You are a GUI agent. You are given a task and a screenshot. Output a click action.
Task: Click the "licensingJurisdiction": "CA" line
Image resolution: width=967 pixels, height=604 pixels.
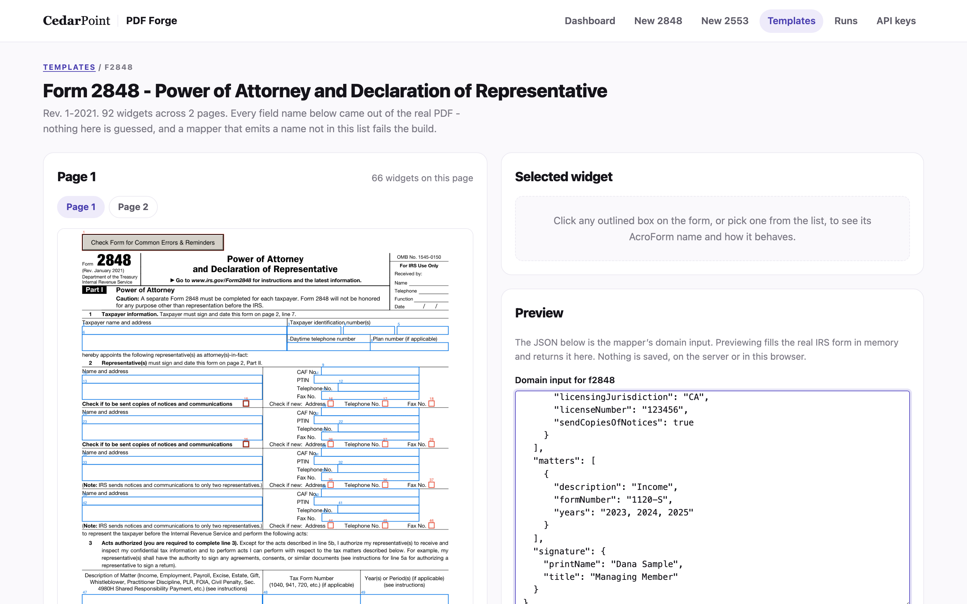(631, 397)
